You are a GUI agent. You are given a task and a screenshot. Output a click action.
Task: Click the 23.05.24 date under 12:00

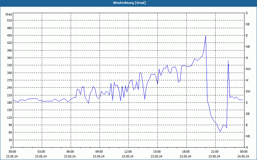click(128, 156)
